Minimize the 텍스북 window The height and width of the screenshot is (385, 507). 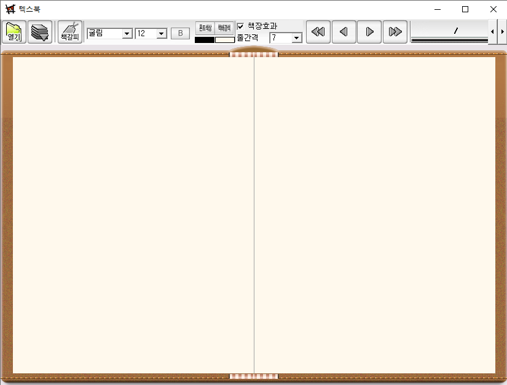click(438, 9)
